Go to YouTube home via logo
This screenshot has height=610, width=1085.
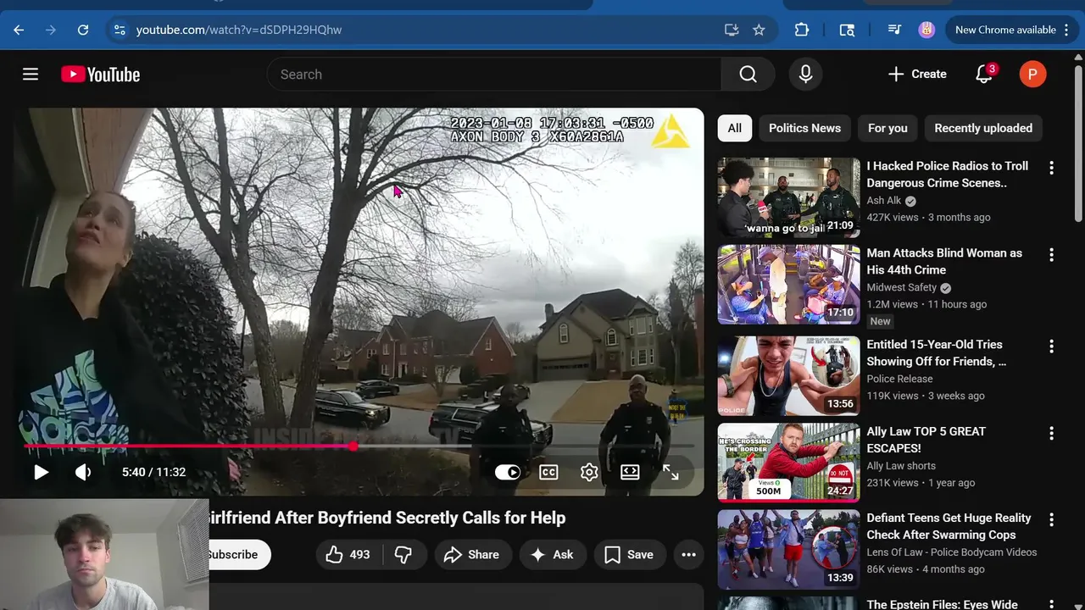click(100, 75)
